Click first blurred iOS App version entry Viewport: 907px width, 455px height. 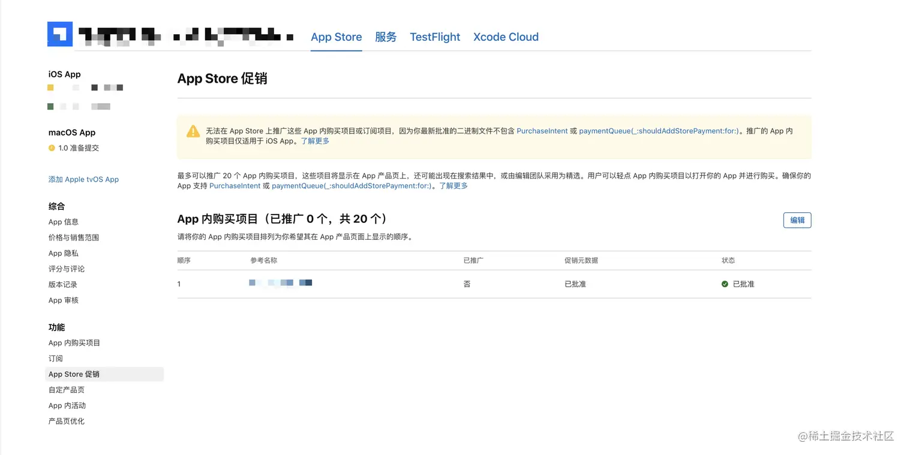pyautogui.click(x=85, y=88)
